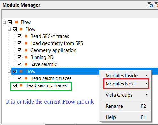Uncheck the highlighted Flow module checkbox
The width and height of the screenshot is (158, 125).
[15, 71]
